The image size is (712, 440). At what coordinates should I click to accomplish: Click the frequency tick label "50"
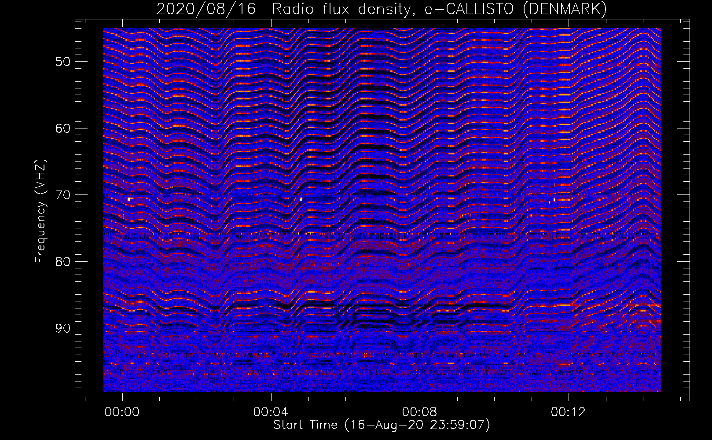pyautogui.click(x=63, y=62)
